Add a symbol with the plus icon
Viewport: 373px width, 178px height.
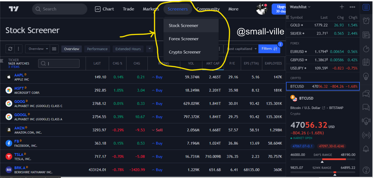(342, 7)
